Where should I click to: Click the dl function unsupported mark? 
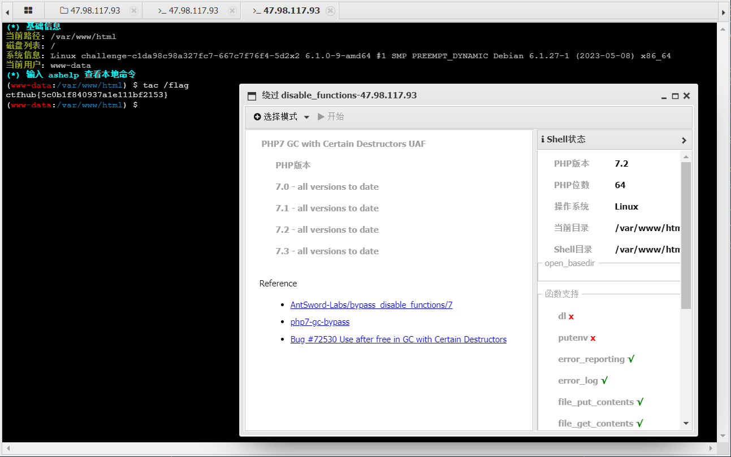(571, 316)
